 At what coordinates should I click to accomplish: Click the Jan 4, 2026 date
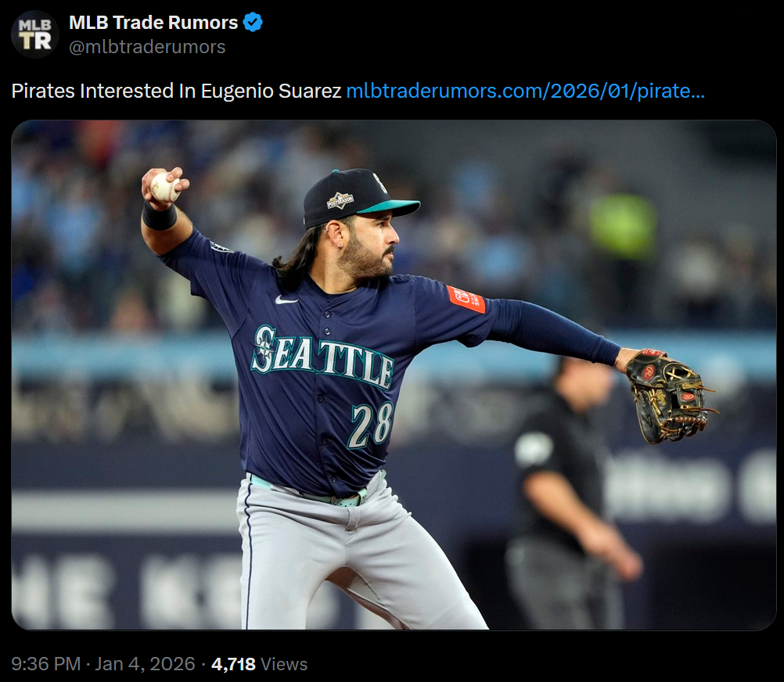[x=145, y=664]
